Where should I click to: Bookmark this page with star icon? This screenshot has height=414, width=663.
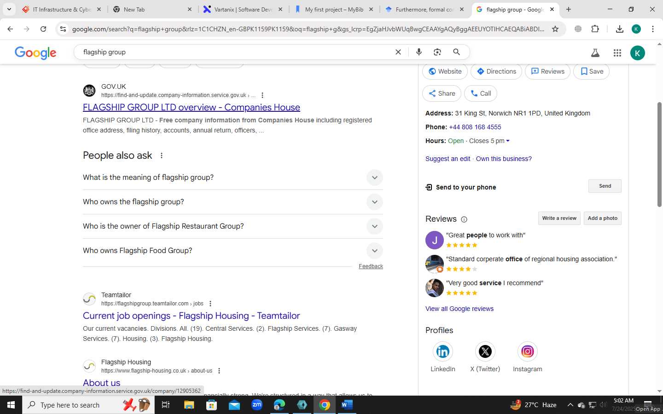(555, 29)
